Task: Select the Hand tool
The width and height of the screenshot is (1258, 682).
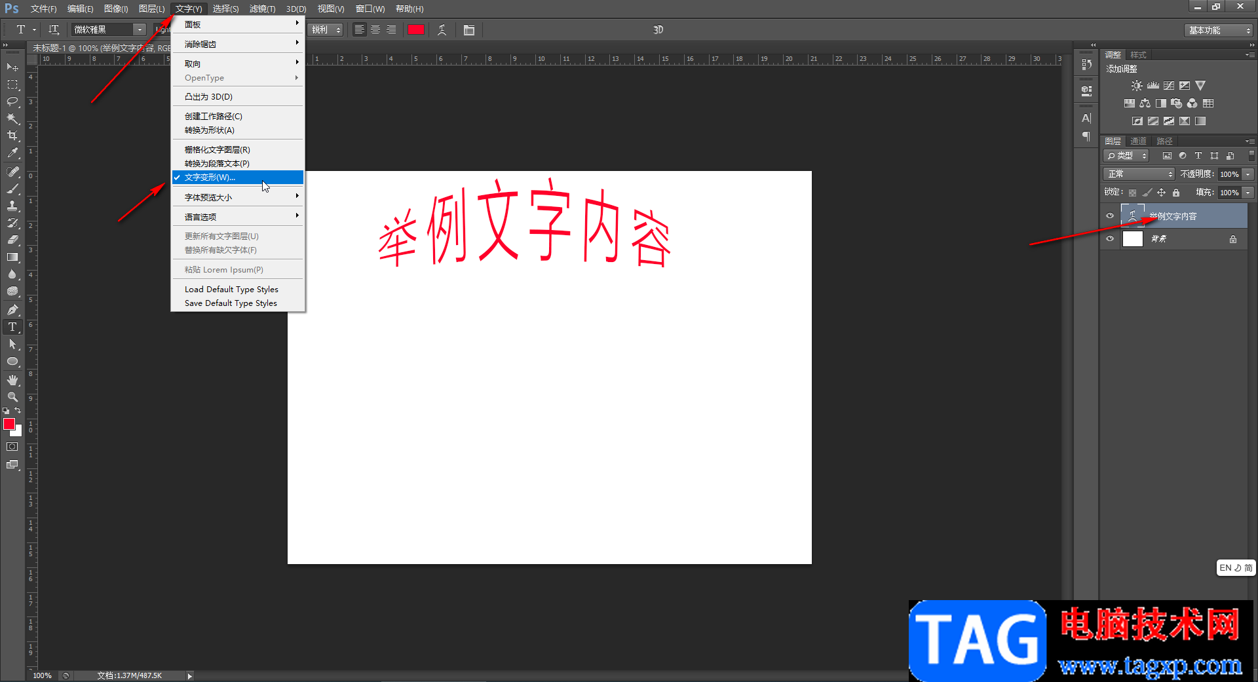Action: tap(12, 380)
